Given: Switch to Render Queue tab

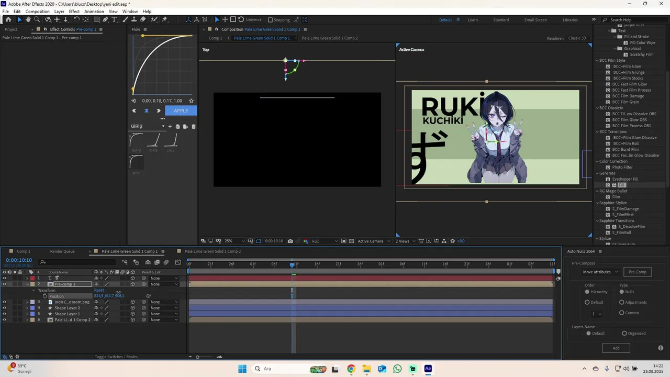Looking at the screenshot, I should click(x=62, y=251).
